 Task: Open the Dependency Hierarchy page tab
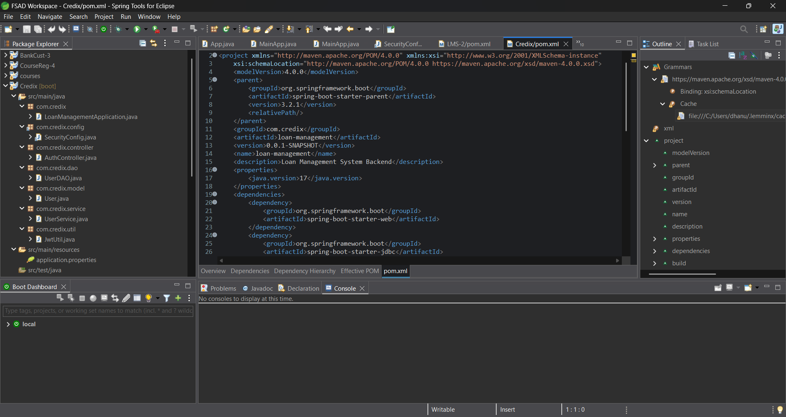[305, 271]
